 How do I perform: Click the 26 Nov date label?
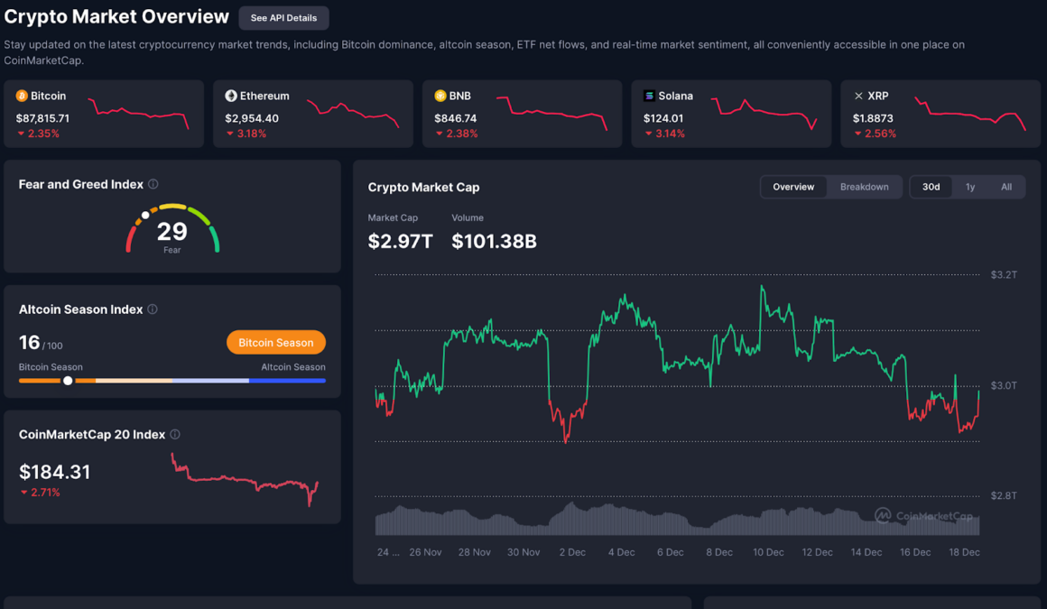point(425,552)
